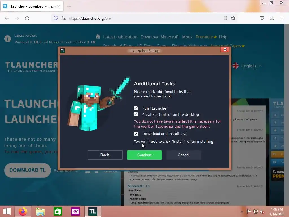Image resolution: width=289 pixels, height=217 pixels.
Task: Uncheck Create a shortcut on the desktop
Action: coord(136,114)
